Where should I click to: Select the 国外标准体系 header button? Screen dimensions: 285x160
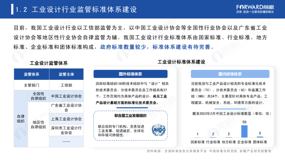(131, 74)
